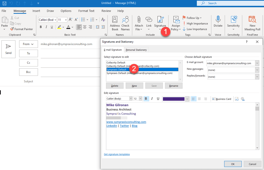Open the Address Book
The width and height of the screenshot is (264, 170).
(x=115, y=23)
